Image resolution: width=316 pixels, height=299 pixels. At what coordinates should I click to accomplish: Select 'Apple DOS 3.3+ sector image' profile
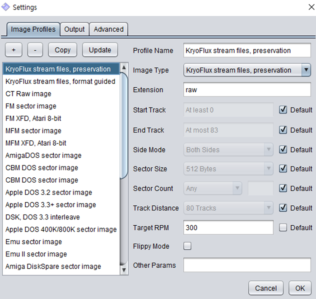(x=61, y=204)
